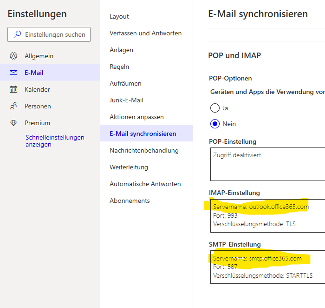Image resolution: width=325 pixels, height=308 pixels.
Task: Click the magnifier icon in settings search
Action: [17, 34]
